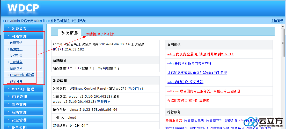Click the CPU参数 1个2核 64位 row
286x129 pixels.
105,125
